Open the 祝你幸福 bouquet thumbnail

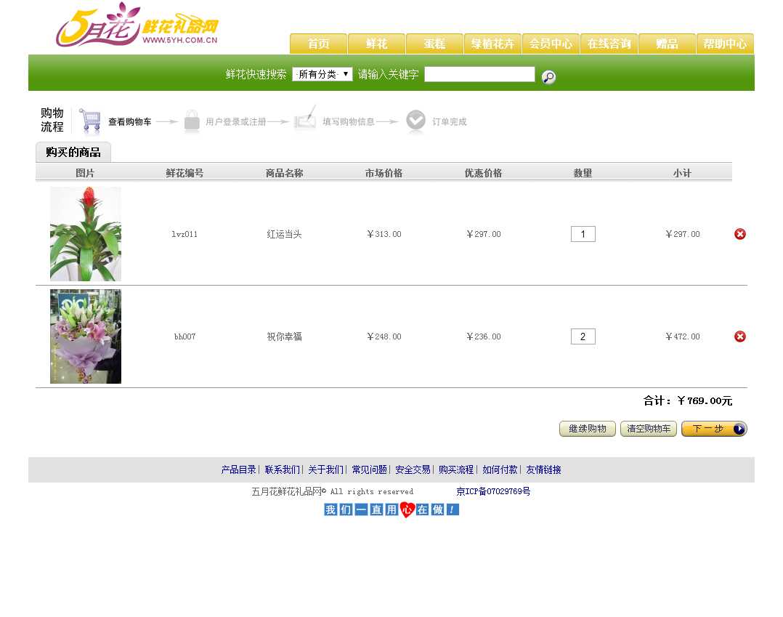pos(86,336)
